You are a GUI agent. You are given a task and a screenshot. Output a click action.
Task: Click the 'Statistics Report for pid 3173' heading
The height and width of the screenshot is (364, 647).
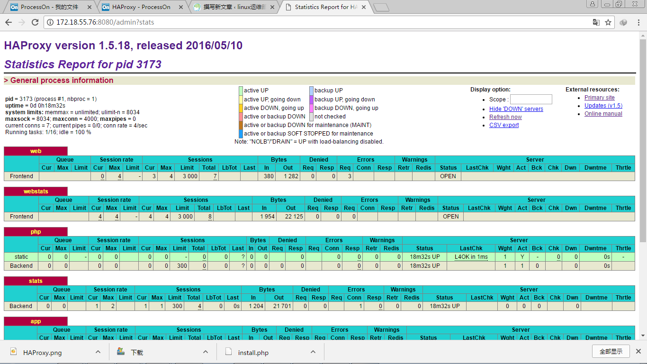[x=83, y=64]
